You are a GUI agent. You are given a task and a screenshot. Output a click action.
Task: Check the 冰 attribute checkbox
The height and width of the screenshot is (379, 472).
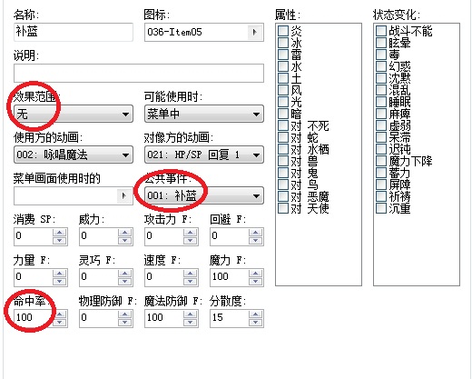(x=283, y=43)
